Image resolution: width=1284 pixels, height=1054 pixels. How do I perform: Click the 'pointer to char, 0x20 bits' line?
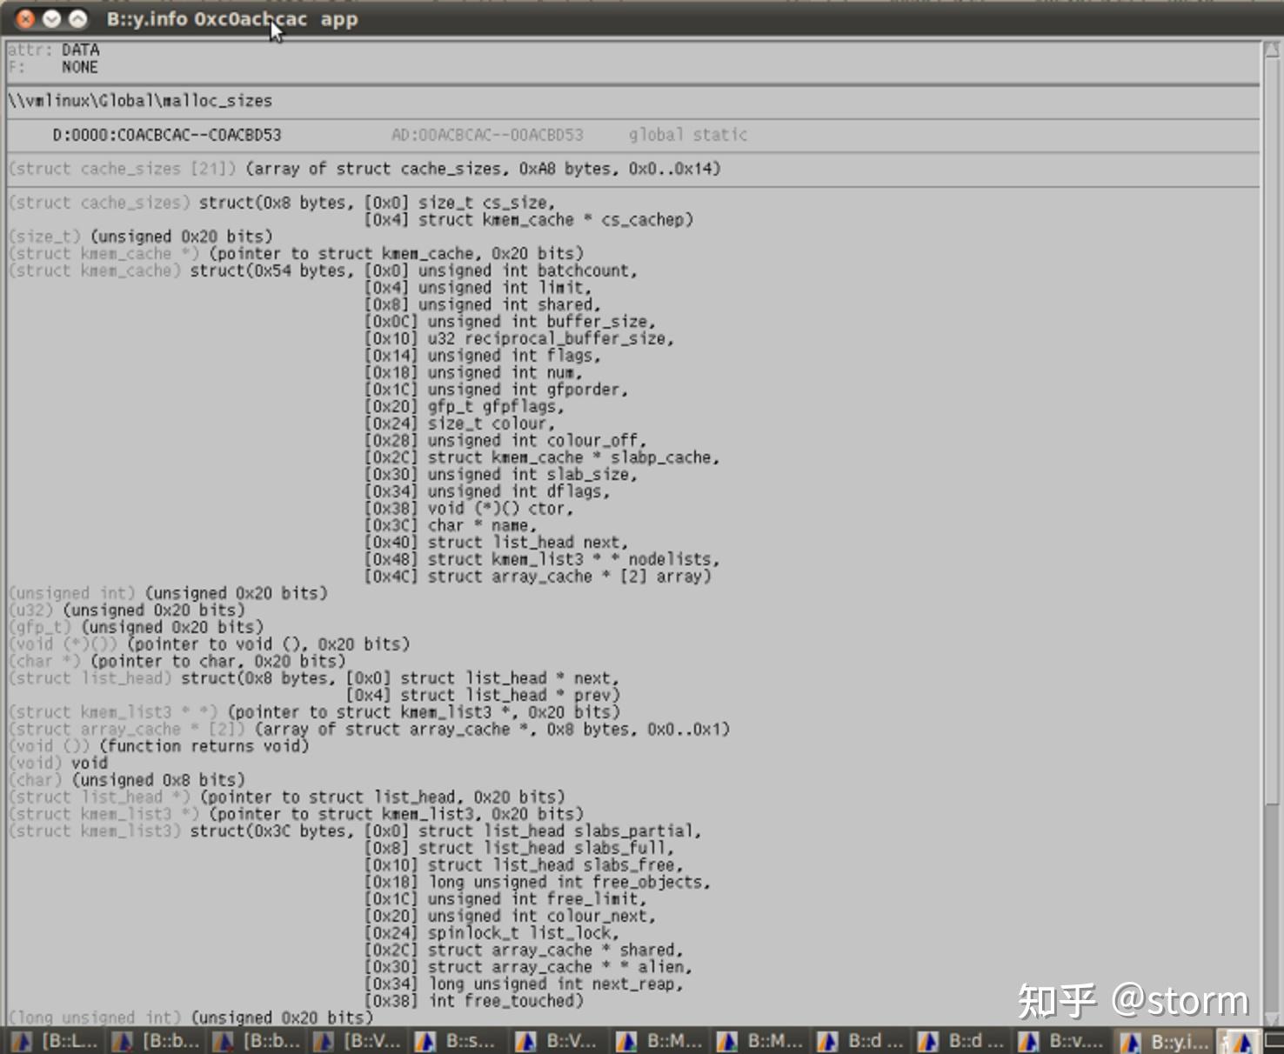(177, 661)
